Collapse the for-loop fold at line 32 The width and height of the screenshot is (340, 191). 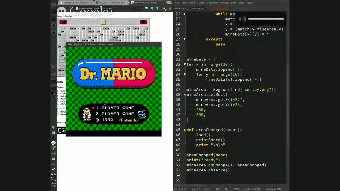[x=185, y=64]
